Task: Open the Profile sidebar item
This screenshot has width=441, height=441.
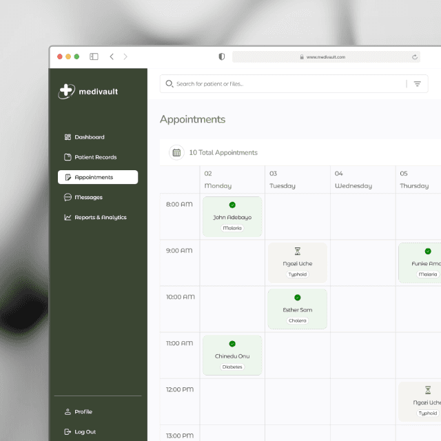Action: [x=98, y=412]
